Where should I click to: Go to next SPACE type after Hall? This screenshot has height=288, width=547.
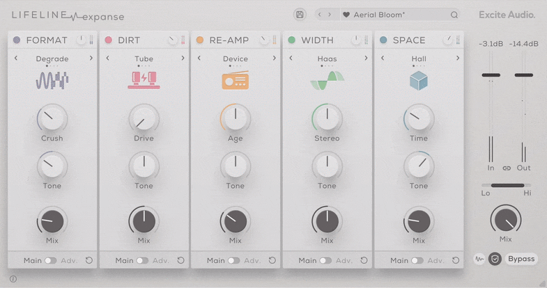click(458, 58)
